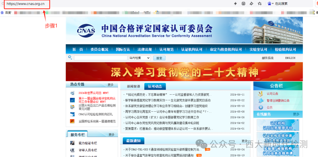318x157 pixels.
Task: Open the 站内检索 dropdown
Action: pyautogui.click(x=140, y=58)
